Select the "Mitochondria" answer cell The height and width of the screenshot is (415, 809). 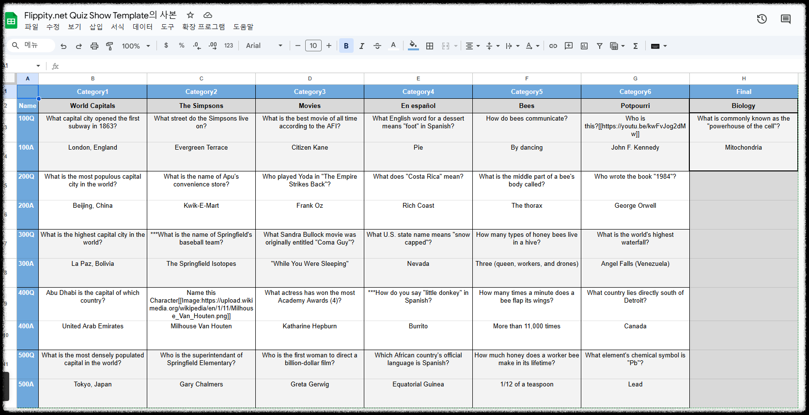point(744,156)
